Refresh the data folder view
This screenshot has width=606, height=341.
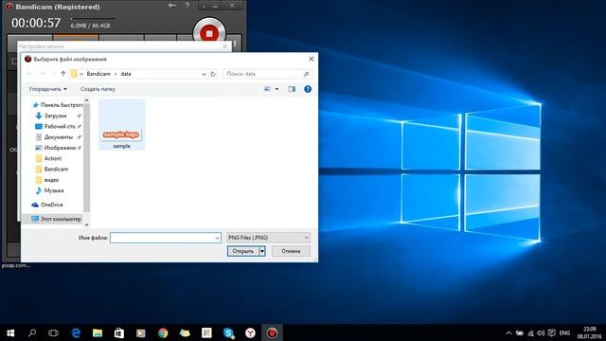click(x=213, y=74)
